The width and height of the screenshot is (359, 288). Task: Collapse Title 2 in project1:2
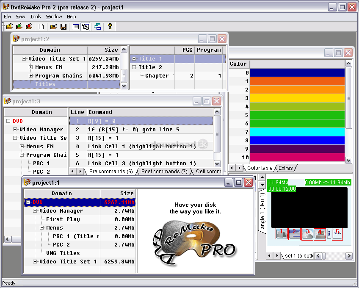[134, 67]
